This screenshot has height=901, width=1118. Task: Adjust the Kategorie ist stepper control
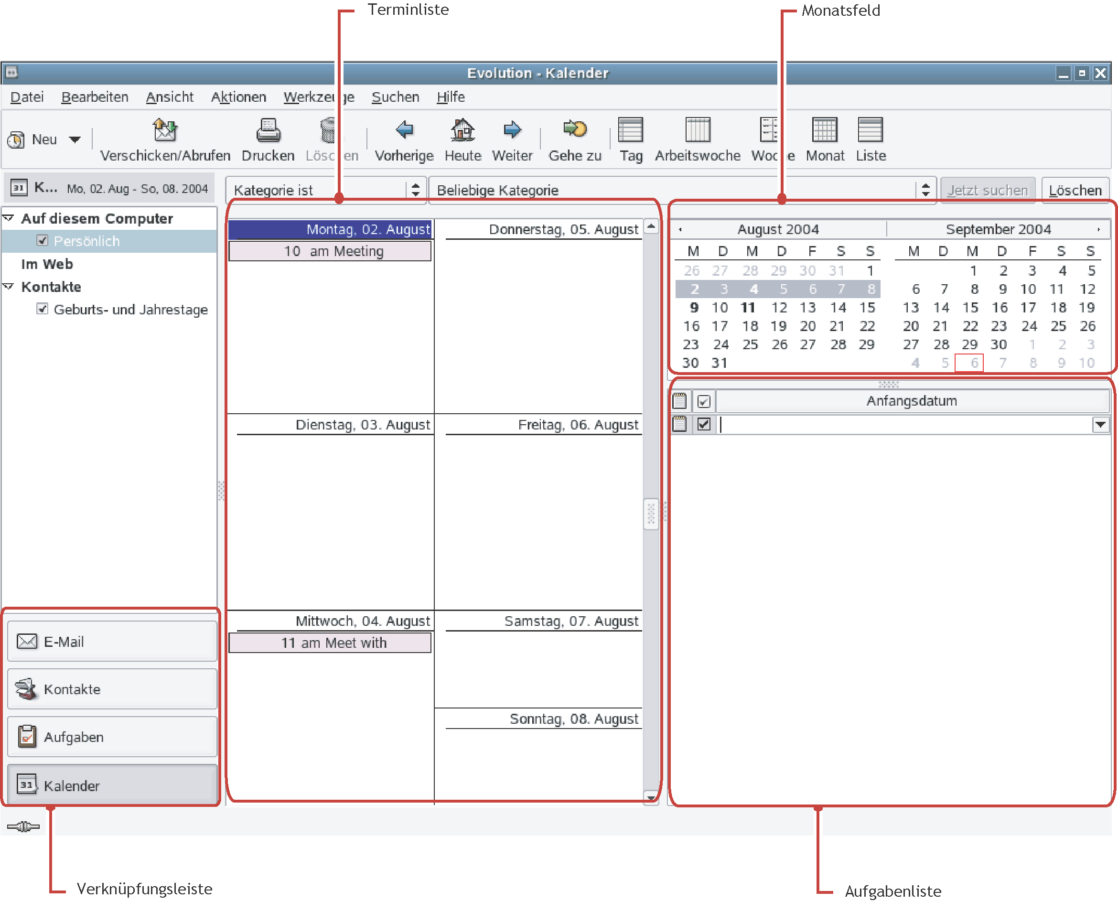click(415, 190)
